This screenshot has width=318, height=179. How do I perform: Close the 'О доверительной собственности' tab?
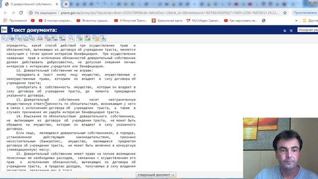point(57,4)
